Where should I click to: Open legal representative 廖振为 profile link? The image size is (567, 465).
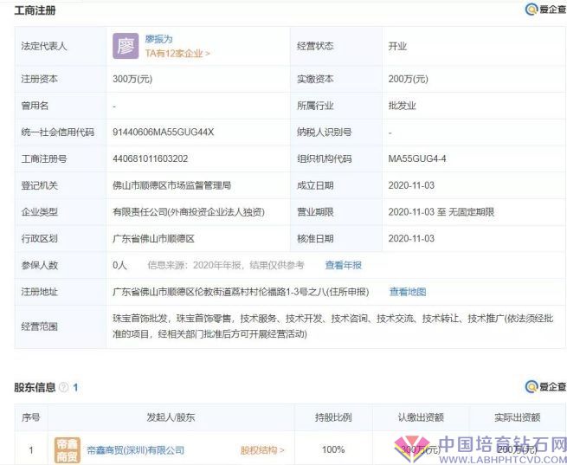coord(158,39)
